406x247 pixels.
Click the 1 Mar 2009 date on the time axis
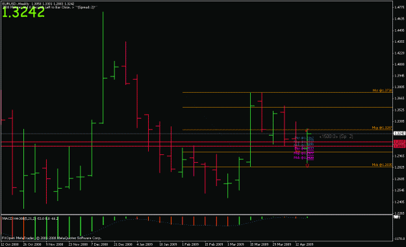pyautogui.click(x=236, y=244)
